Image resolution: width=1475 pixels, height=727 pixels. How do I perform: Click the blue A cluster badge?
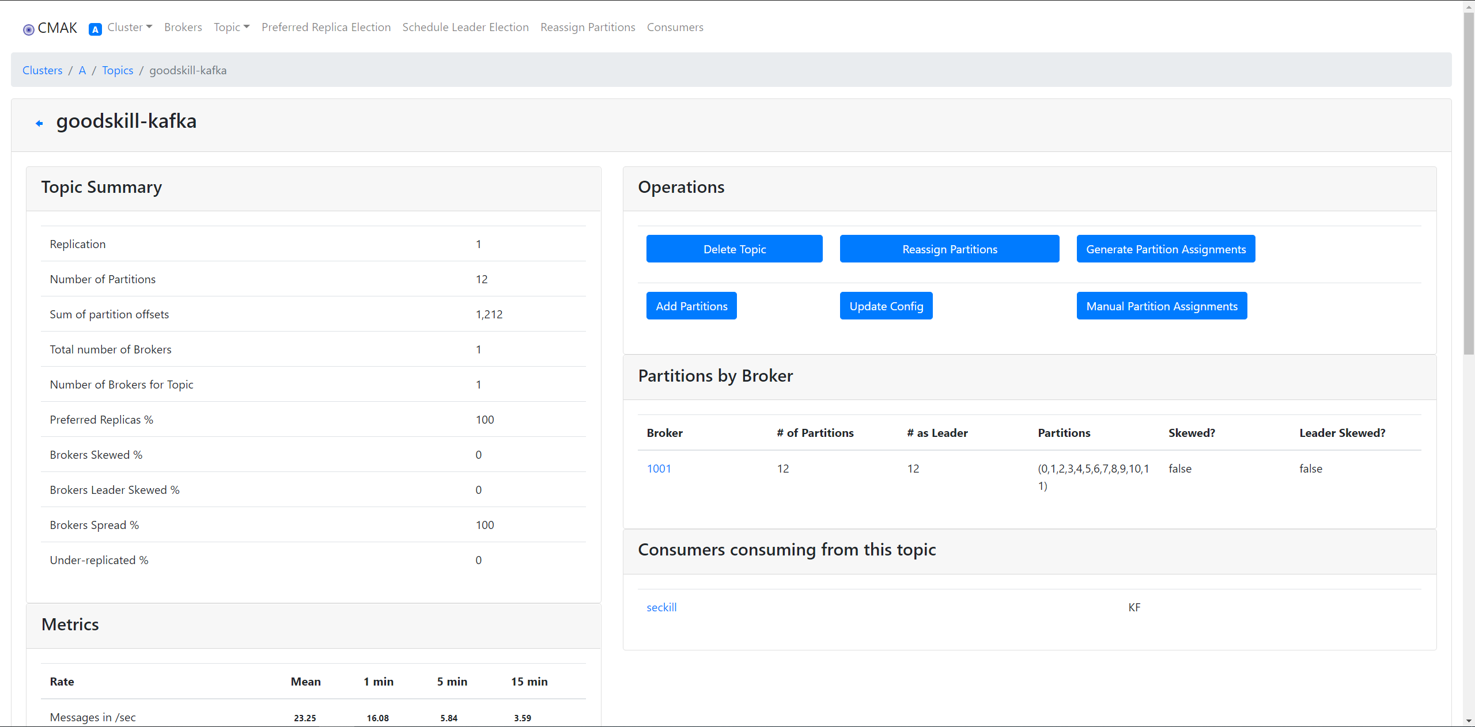pos(95,29)
